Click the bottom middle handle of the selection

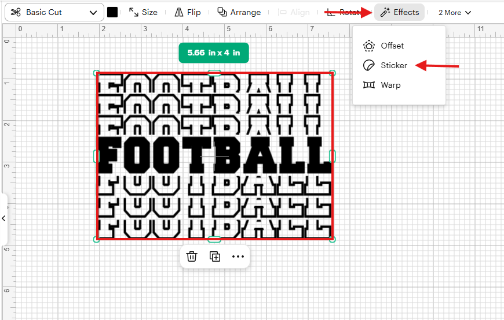(x=214, y=239)
